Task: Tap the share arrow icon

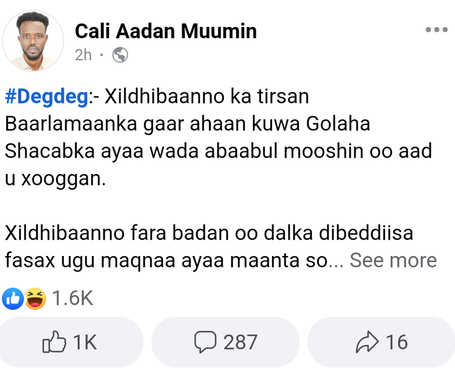Action: tap(367, 343)
